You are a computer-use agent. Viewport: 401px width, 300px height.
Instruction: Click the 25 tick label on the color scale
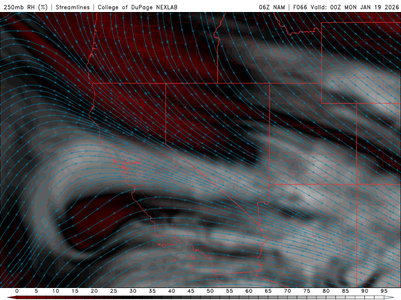[114, 291]
